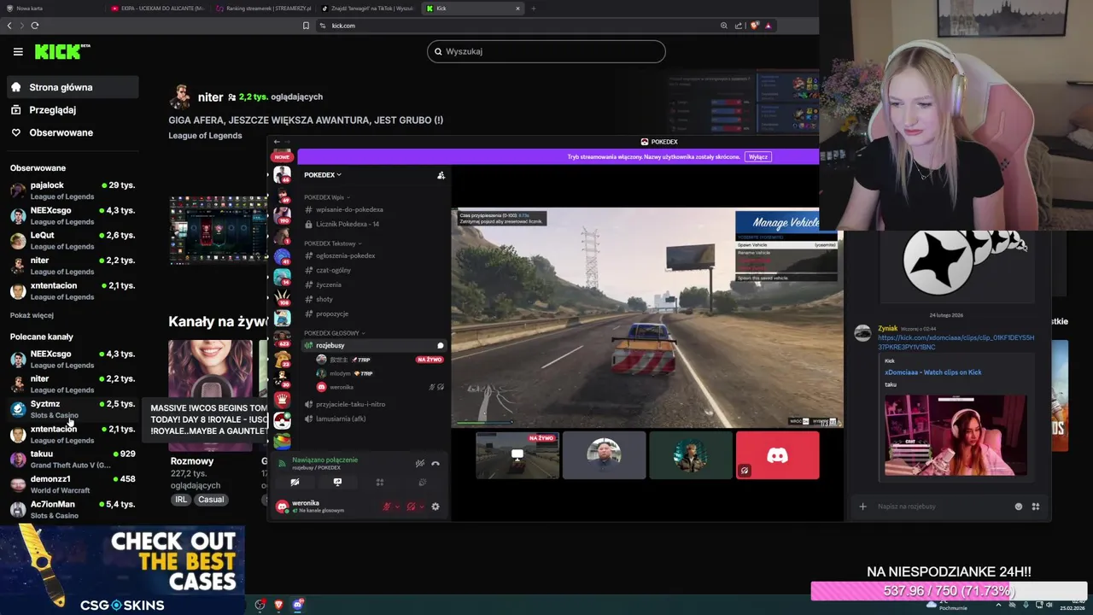Open the czat-ogólny channel

point(374,270)
